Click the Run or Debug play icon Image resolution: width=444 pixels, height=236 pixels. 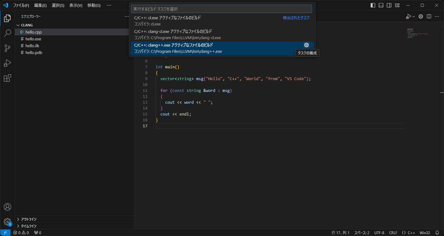409,16
